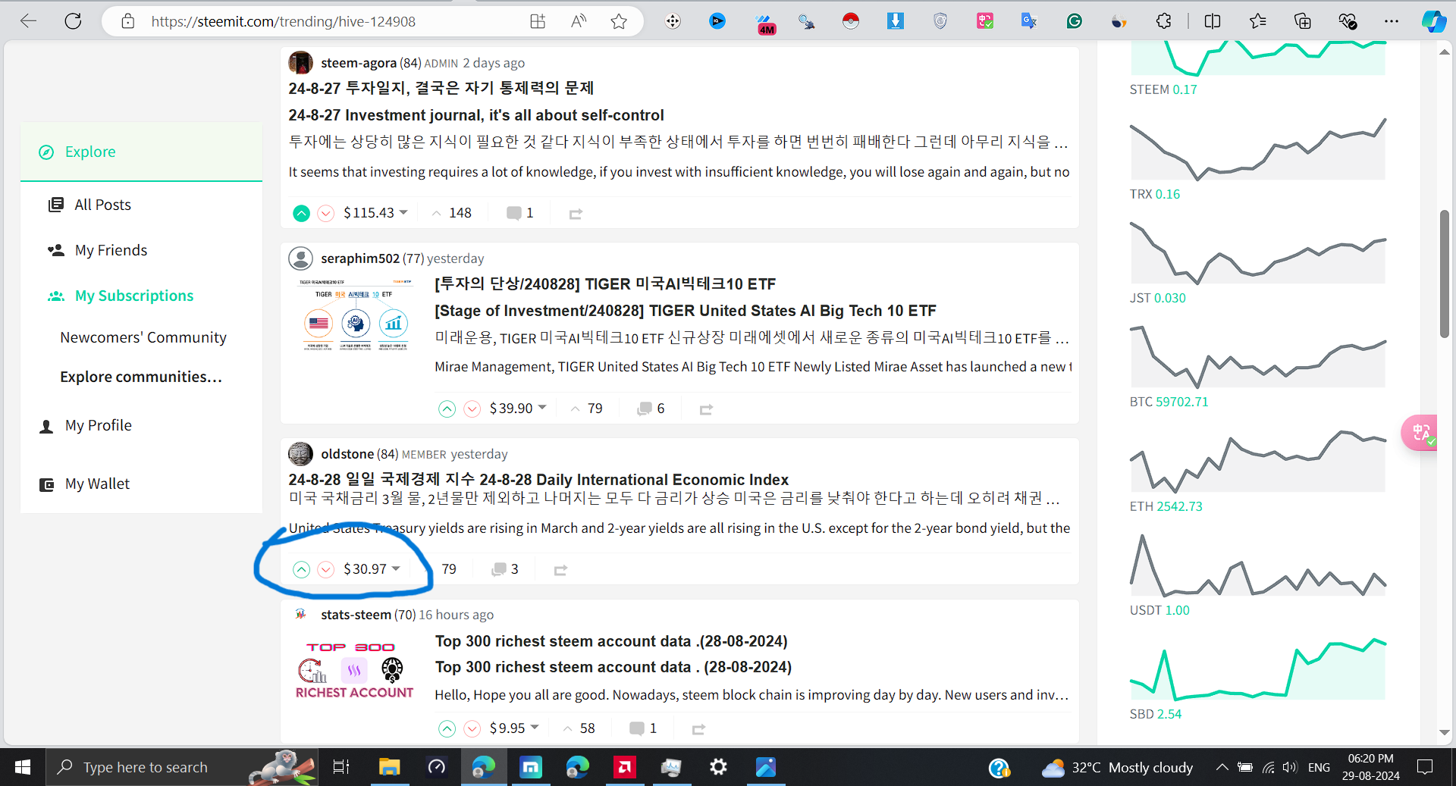Toggle the split screen button
The height and width of the screenshot is (786, 1456).
click(1213, 21)
